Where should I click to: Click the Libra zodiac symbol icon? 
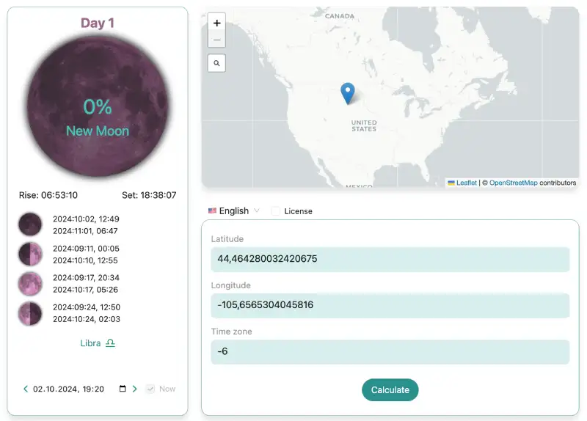coord(110,343)
